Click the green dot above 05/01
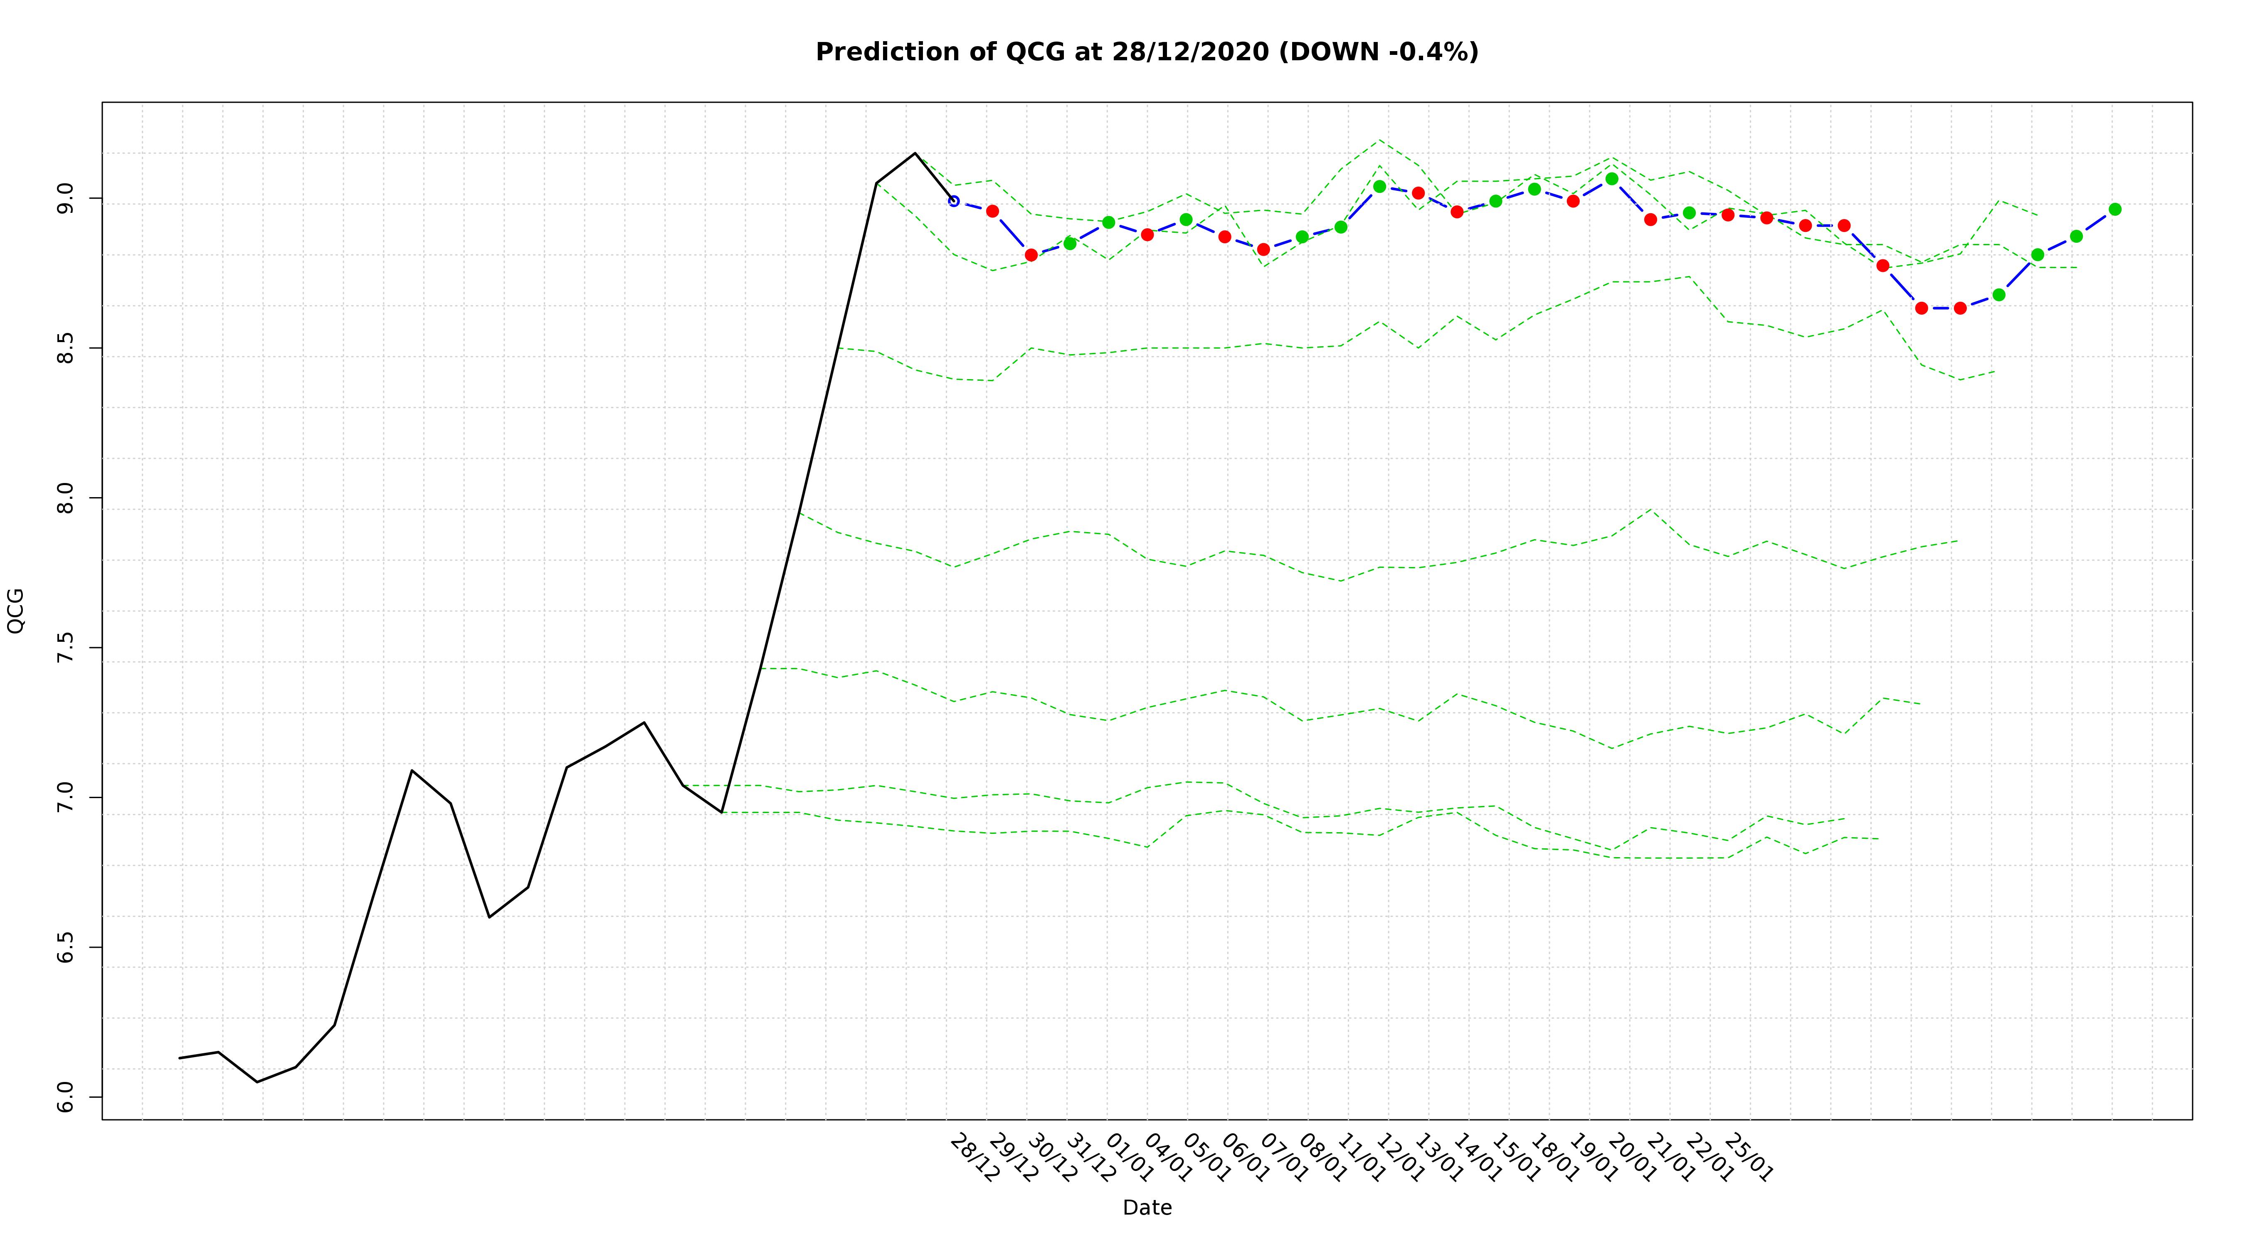 [x=1186, y=219]
